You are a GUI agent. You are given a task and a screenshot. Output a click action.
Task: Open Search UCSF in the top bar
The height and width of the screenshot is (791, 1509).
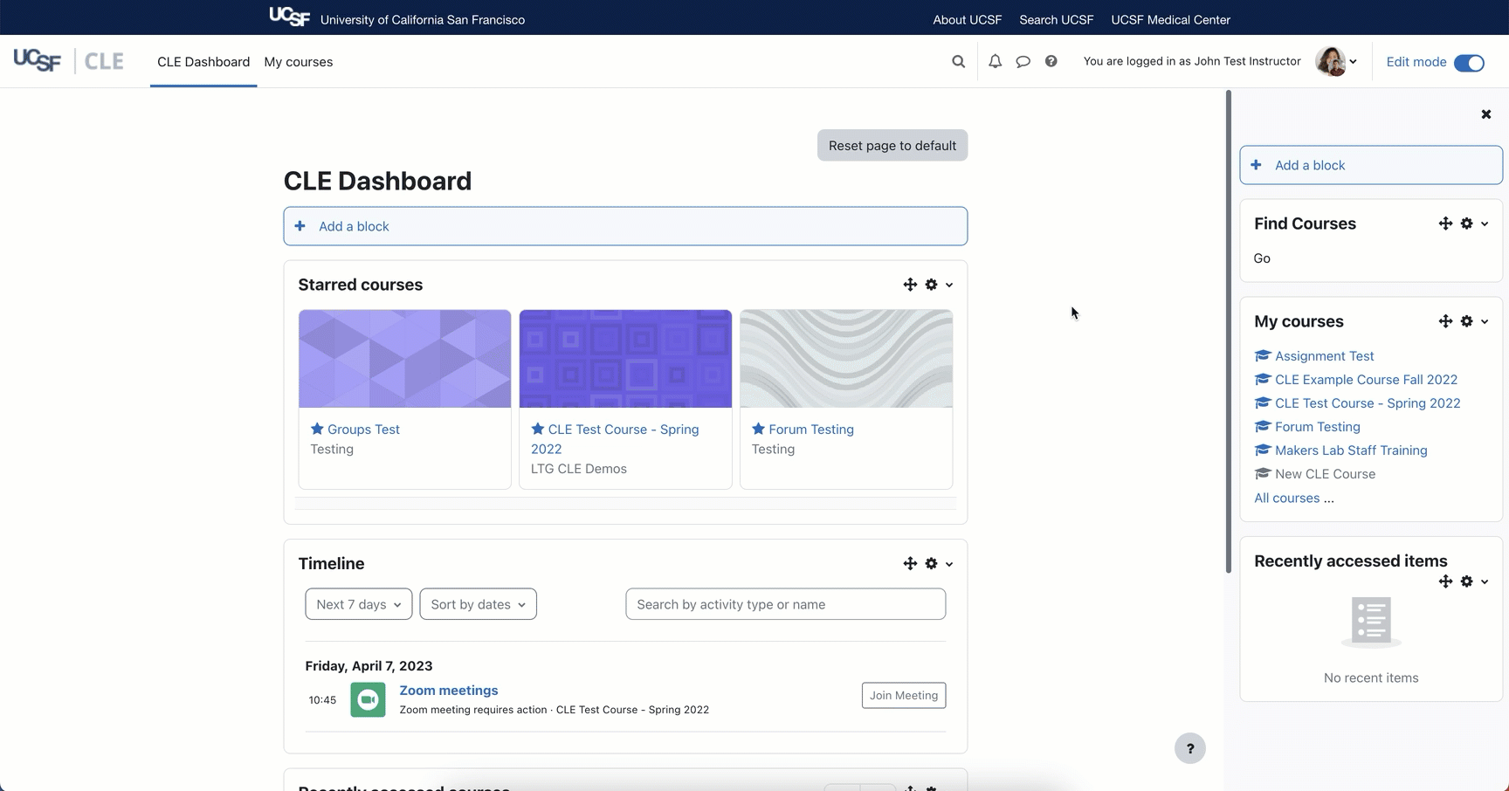[x=1056, y=19]
